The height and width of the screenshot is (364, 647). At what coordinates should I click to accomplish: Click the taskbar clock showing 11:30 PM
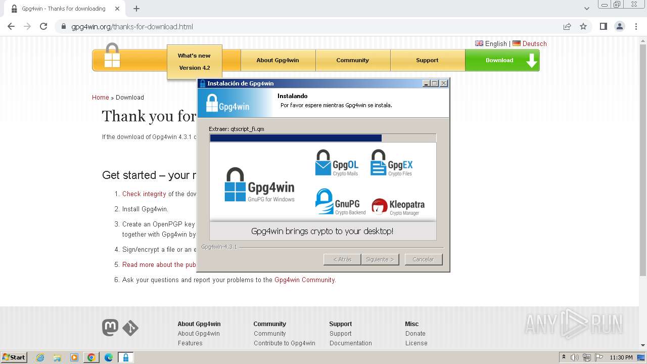621,357
